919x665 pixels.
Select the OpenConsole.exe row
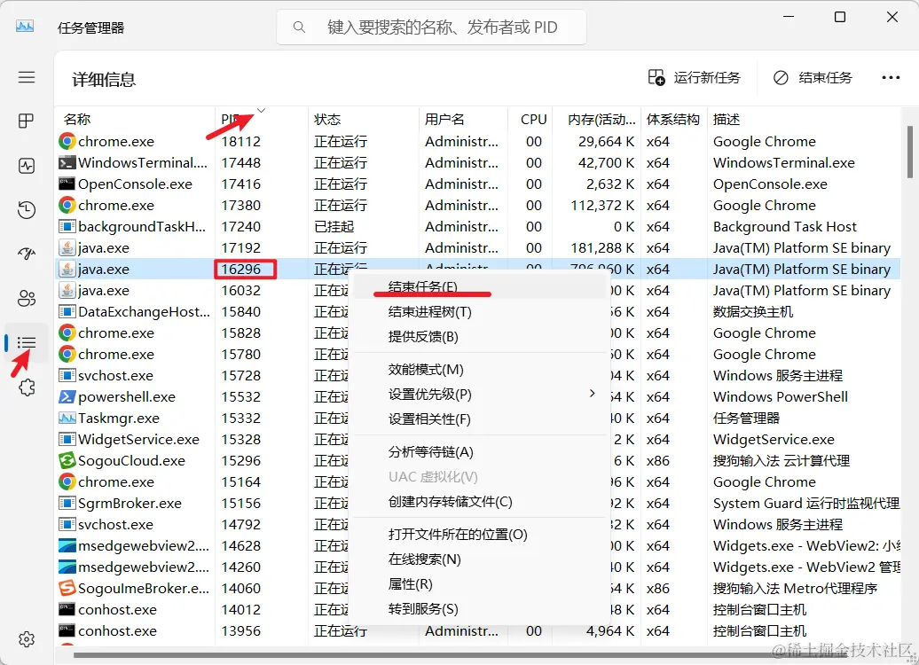[x=477, y=184]
